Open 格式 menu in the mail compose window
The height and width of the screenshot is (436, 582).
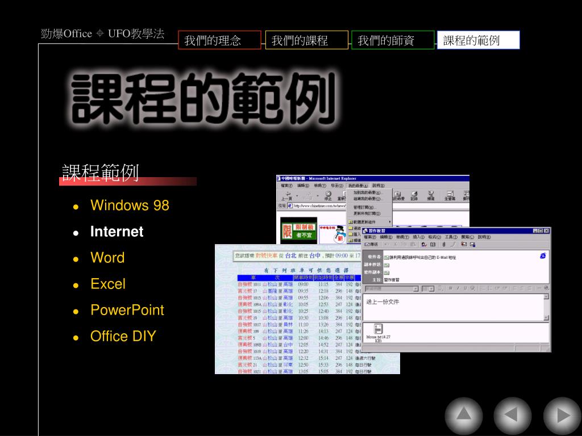(435, 237)
